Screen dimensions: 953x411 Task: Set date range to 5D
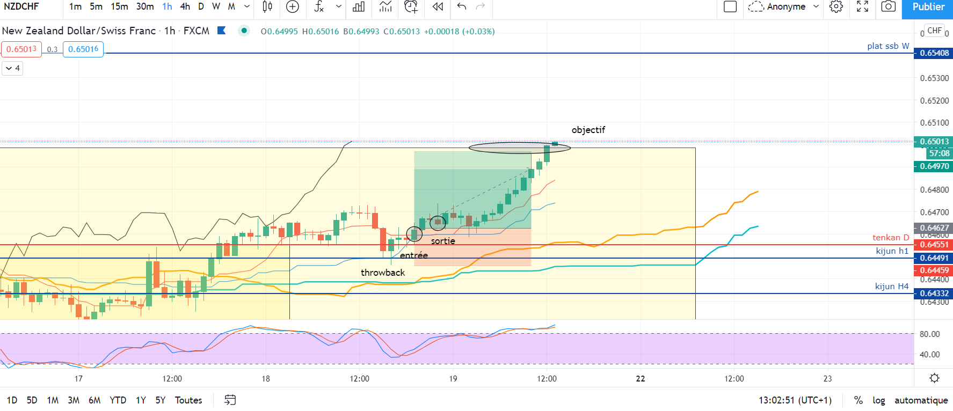(x=32, y=400)
